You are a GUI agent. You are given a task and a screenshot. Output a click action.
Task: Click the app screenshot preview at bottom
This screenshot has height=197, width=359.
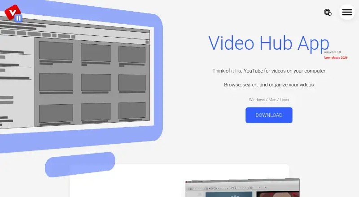(x=242, y=188)
